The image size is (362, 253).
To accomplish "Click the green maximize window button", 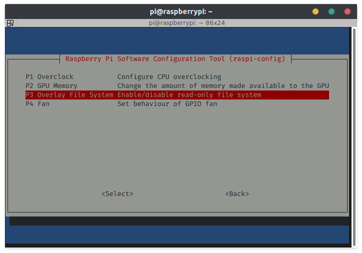I will pos(332,11).
